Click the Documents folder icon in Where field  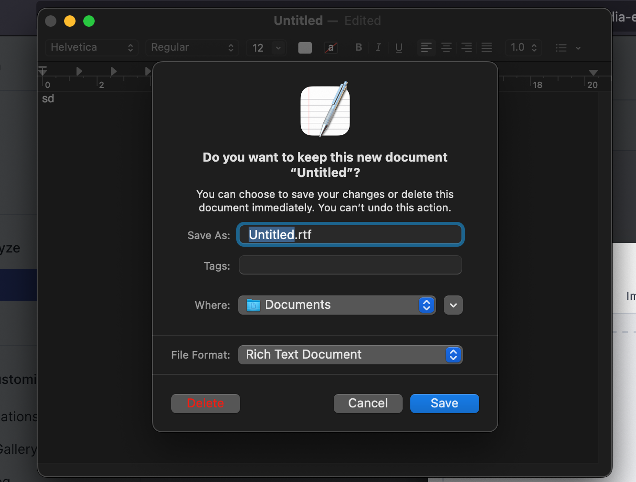[254, 305]
